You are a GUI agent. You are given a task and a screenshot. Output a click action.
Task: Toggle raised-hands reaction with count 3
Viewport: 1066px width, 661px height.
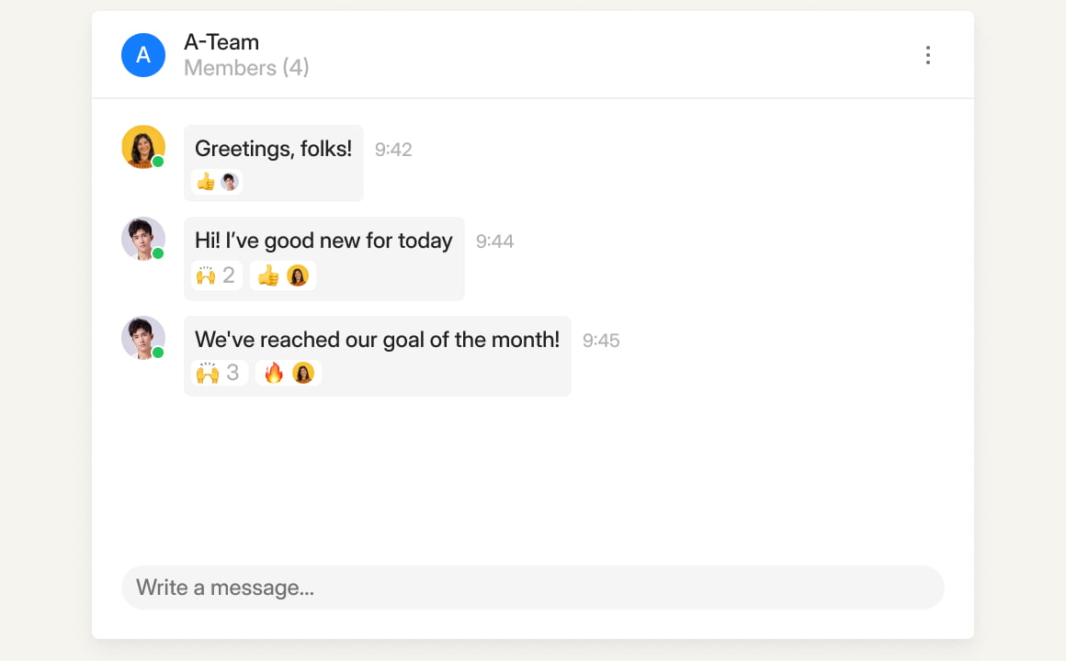click(x=219, y=373)
